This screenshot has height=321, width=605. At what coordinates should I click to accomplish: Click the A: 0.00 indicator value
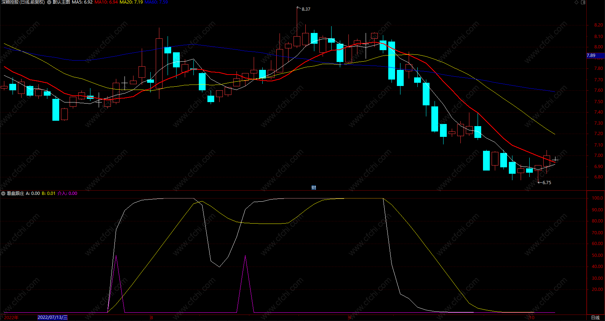click(x=33, y=193)
